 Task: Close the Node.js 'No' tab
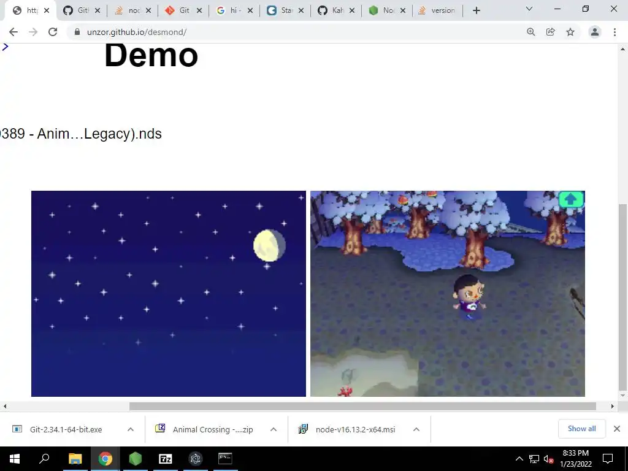click(x=403, y=10)
